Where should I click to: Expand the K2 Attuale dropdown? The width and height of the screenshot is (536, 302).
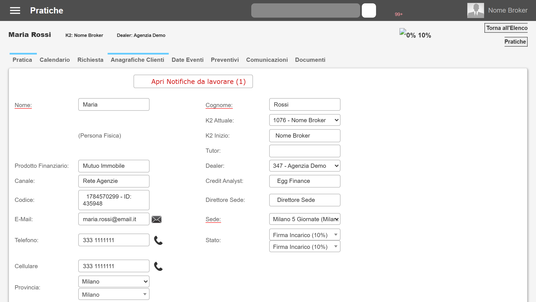click(305, 120)
